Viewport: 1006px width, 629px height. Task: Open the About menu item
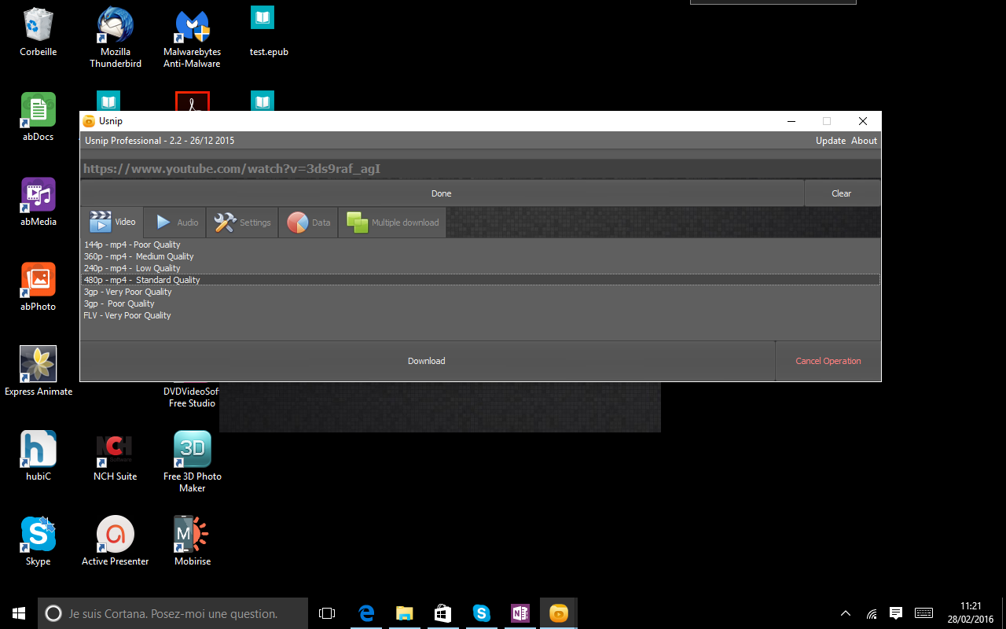pyautogui.click(x=865, y=141)
